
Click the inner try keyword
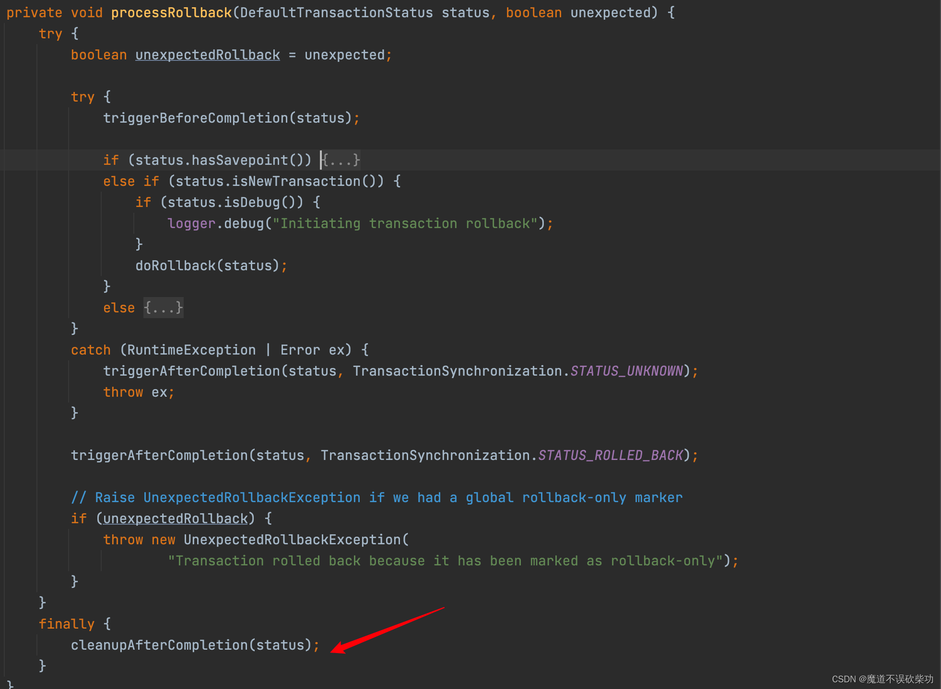pos(83,97)
